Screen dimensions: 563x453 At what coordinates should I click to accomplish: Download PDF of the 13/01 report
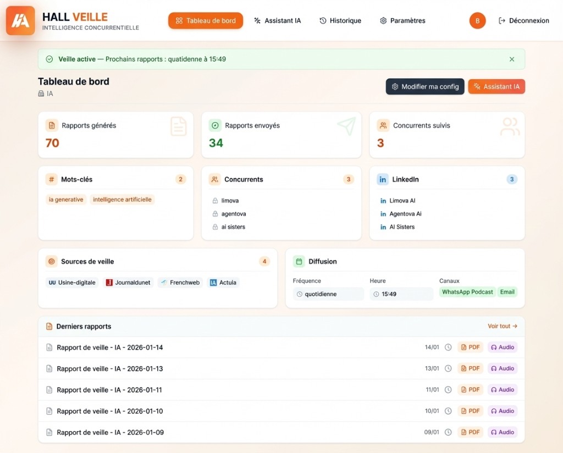click(470, 368)
